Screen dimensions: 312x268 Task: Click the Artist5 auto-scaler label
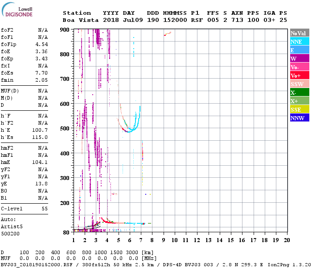(x=12, y=227)
